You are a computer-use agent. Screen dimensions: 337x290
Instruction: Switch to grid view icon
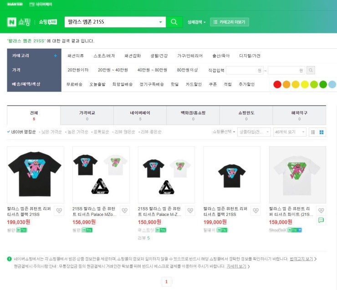pyautogui.click(x=322, y=132)
